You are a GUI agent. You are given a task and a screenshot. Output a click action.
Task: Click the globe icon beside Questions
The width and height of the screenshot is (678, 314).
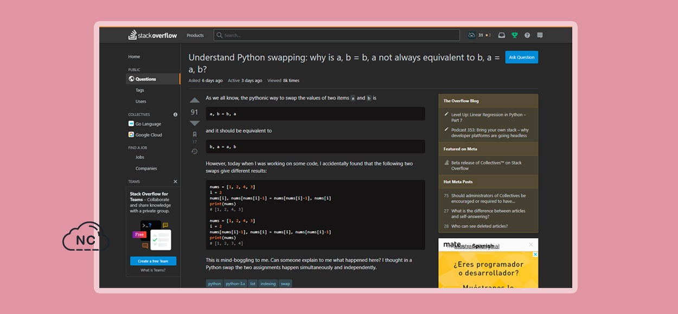(x=131, y=79)
